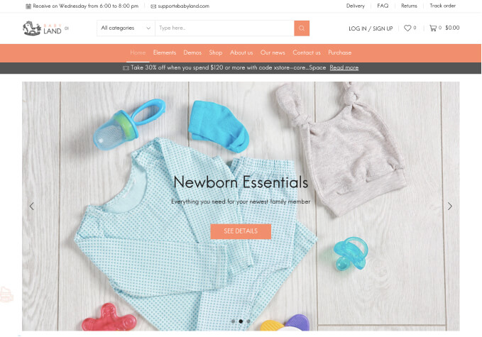Image resolution: width=482 pixels, height=337 pixels.
Task: Click the calendar icon near delivery time
Action: click(28, 6)
